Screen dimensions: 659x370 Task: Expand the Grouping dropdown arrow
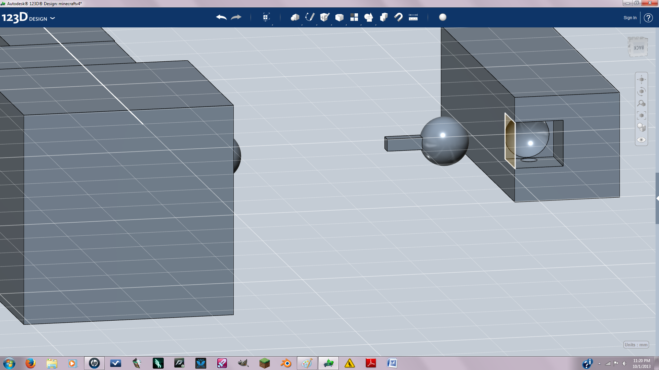coord(375,25)
